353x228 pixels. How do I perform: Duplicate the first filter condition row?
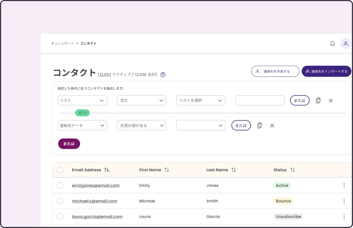(318, 100)
